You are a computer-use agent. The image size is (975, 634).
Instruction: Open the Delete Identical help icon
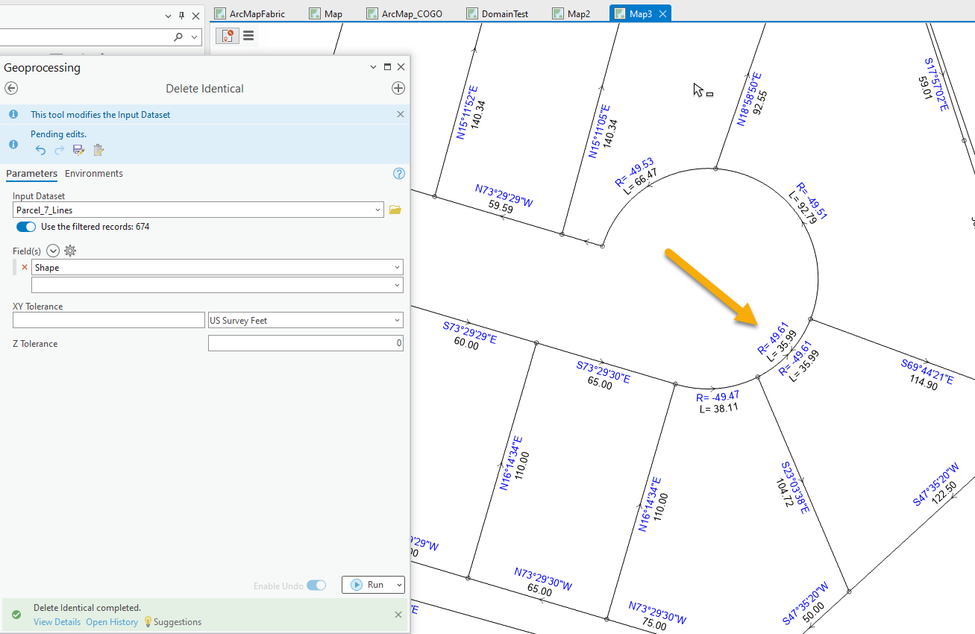398,173
